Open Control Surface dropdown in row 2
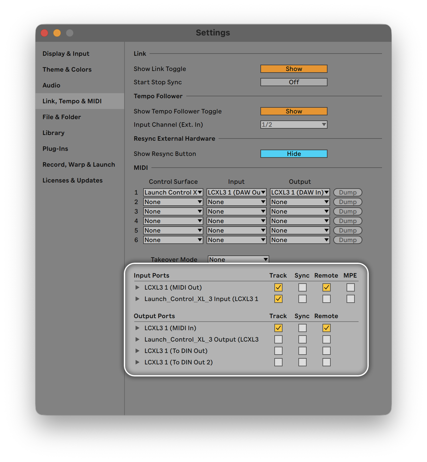 pos(173,202)
